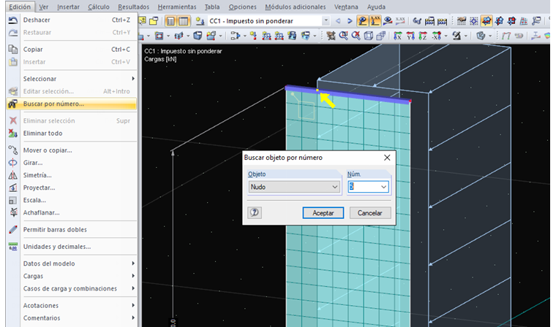This screenshot has width=556, height=327.
Task: Click the Deshacer undo icon
Action: pos(12,20)
